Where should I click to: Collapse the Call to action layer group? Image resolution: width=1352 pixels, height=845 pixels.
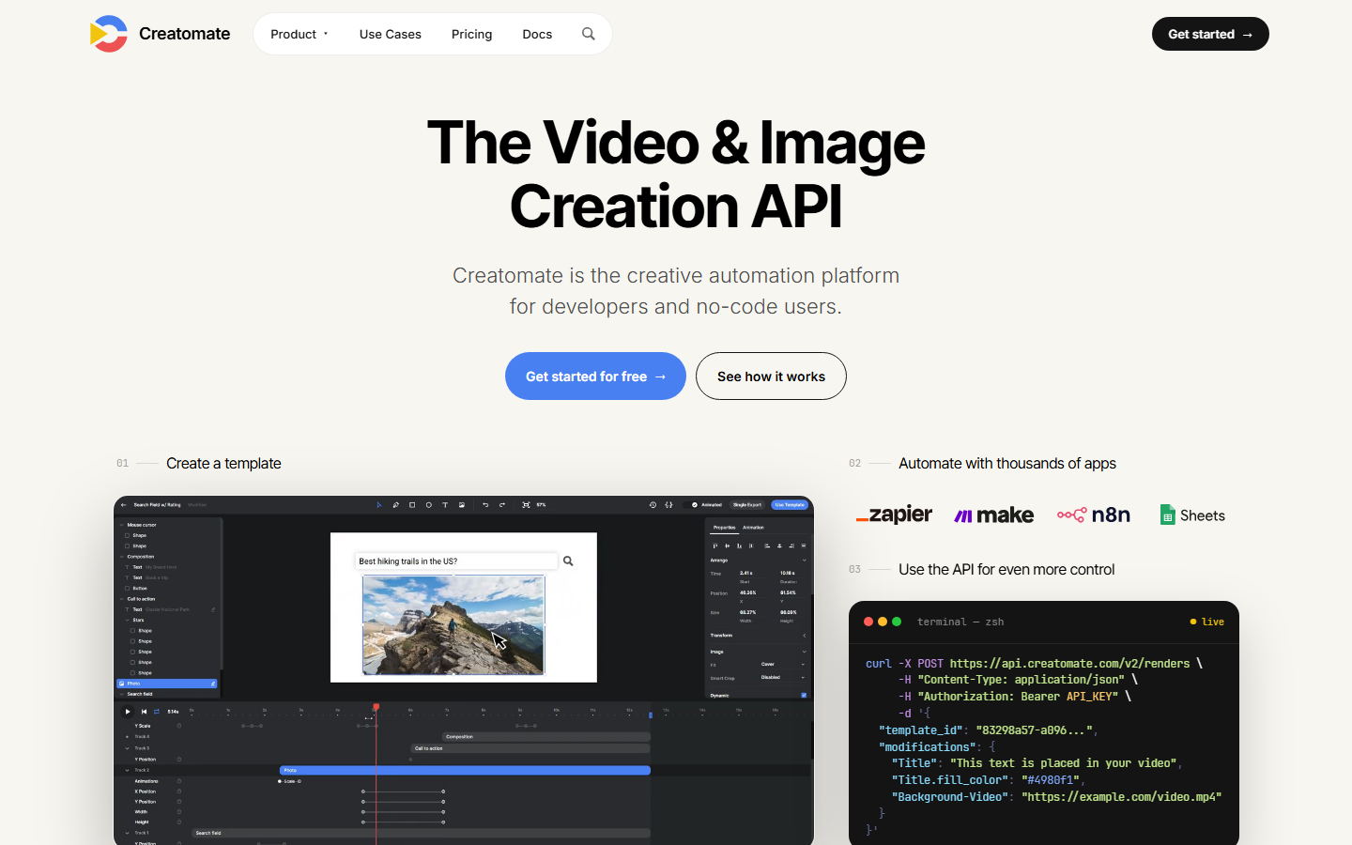tap(121, 599)
